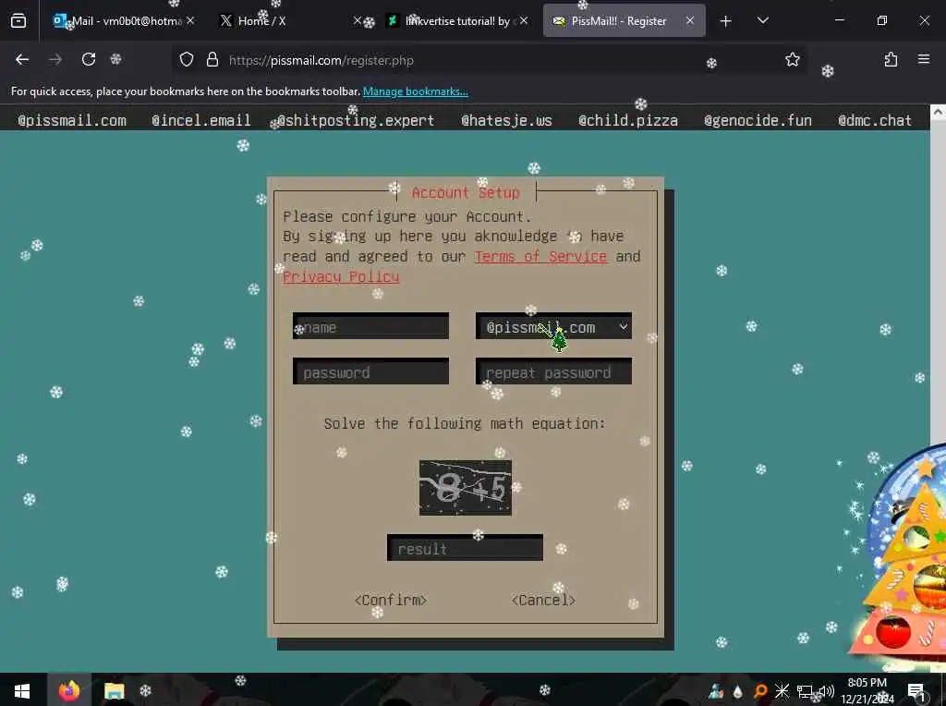Open the Manage bookmarks link
Image resolution: width=946 pixels, height=706 pixels.
(415, 91)
